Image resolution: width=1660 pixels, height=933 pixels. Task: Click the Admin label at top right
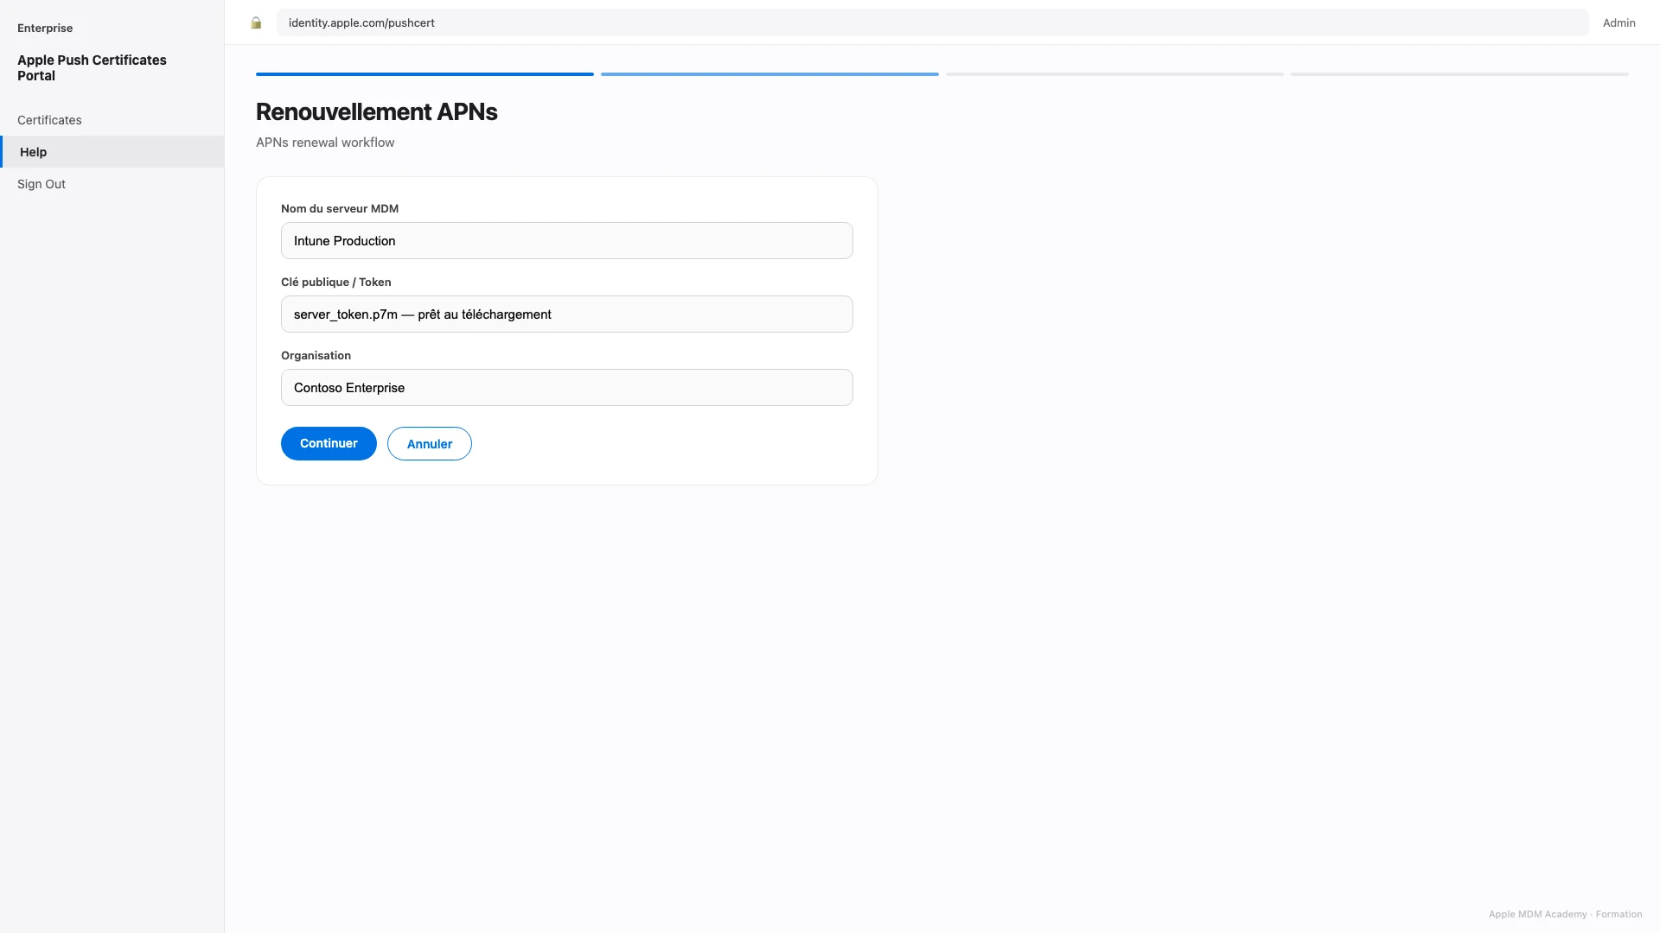1618,22
